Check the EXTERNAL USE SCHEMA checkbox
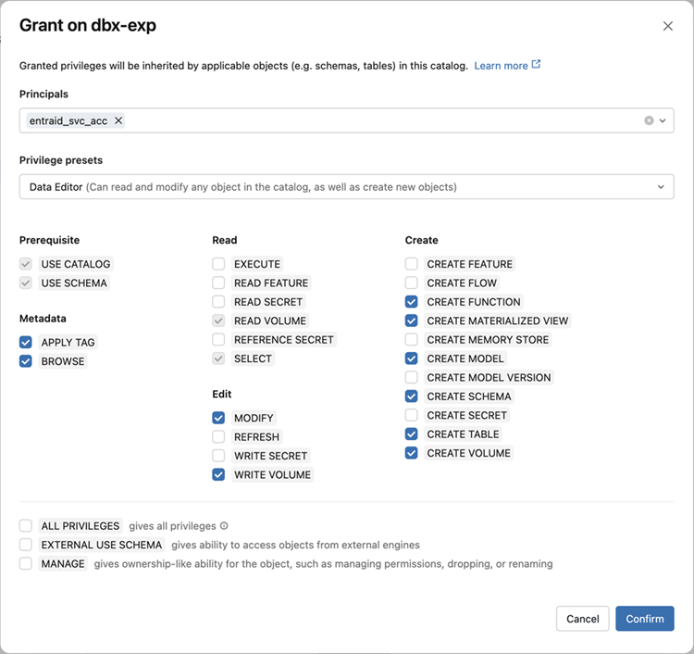Image resolution: width=694 pixels, height=654 pixels. 26,545
